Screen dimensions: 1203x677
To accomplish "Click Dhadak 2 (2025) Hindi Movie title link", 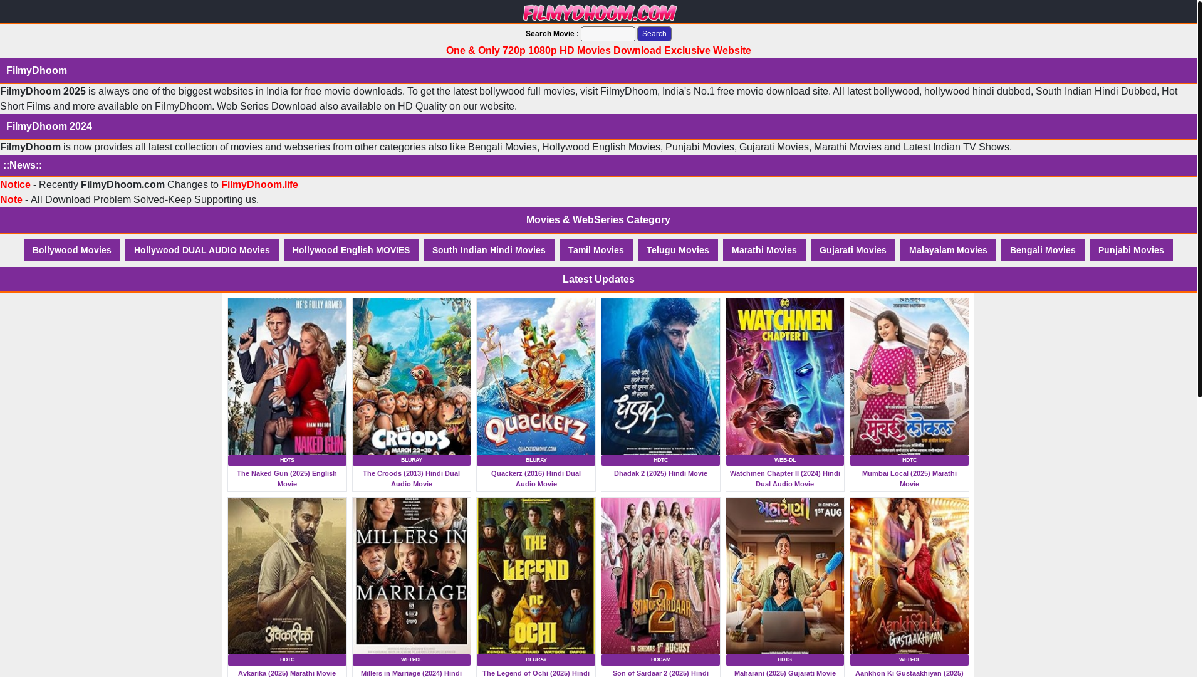I will pyautogui.click(x=660, y=474).
